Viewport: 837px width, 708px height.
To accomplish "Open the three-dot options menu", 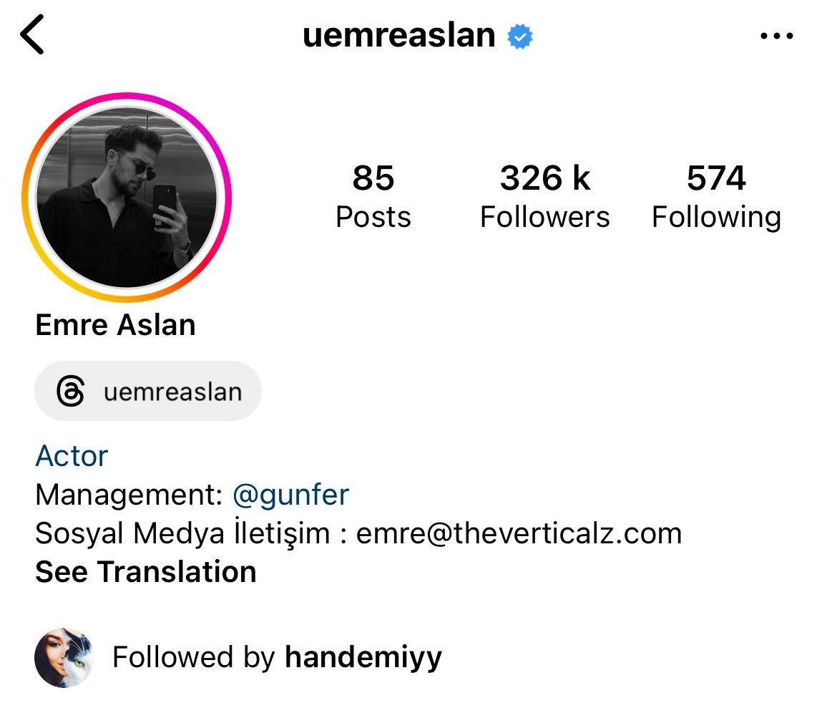I will pos(777,36).
